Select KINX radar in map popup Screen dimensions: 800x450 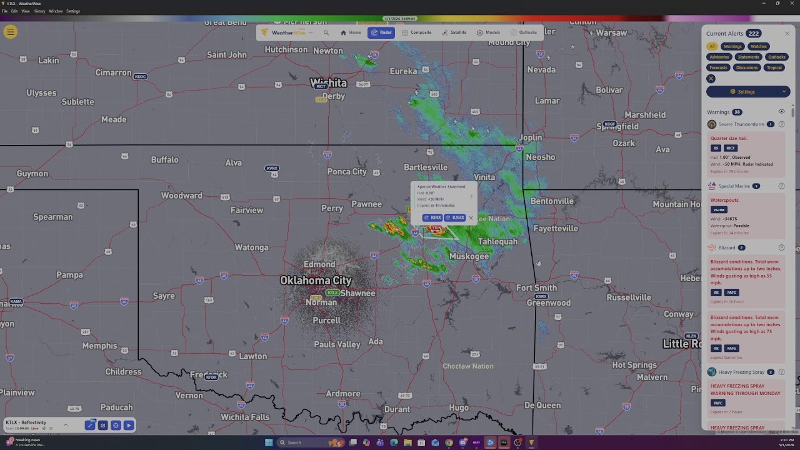tap(432, 217)
